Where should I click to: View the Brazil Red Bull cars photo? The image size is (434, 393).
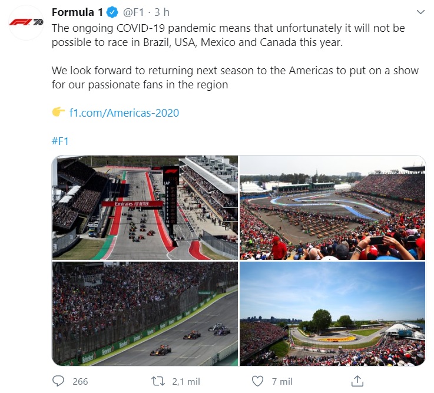click(x=145, y=314)
